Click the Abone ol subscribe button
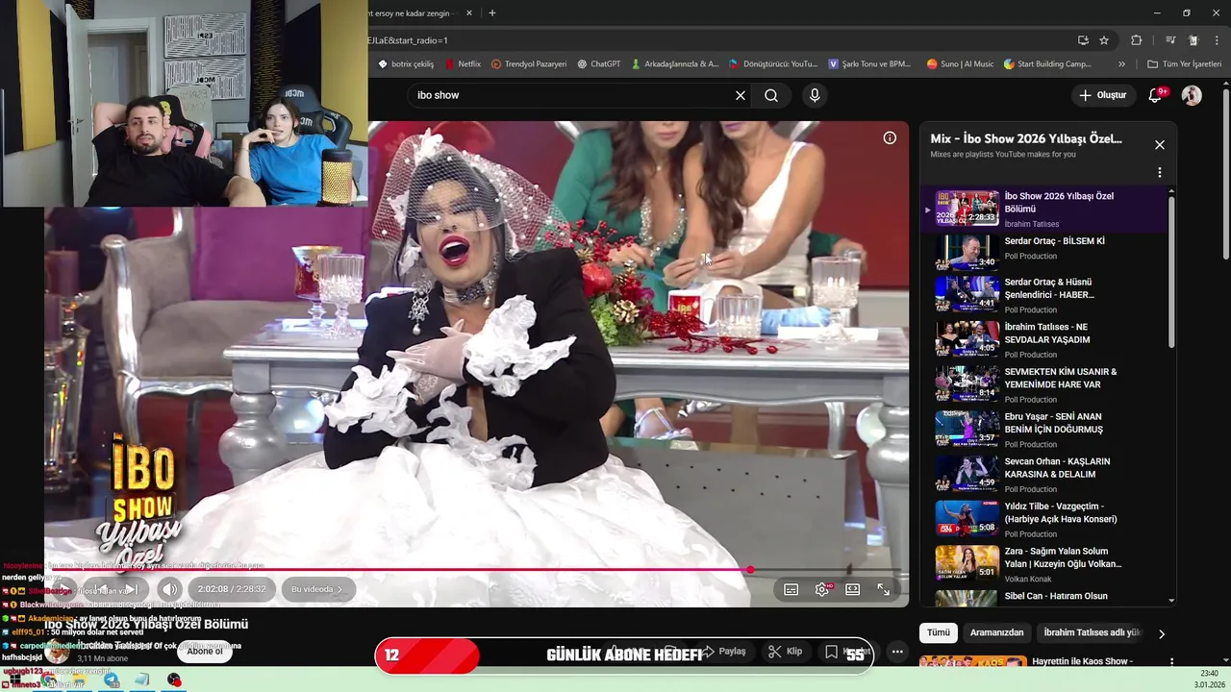 (x=204, y=652)
